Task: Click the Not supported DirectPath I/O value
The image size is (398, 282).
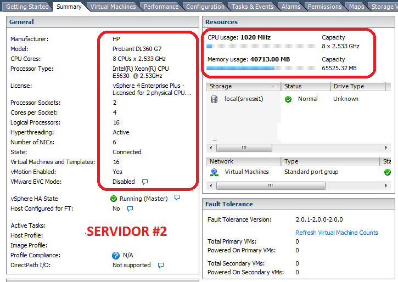Action: [x=132, y=265]
